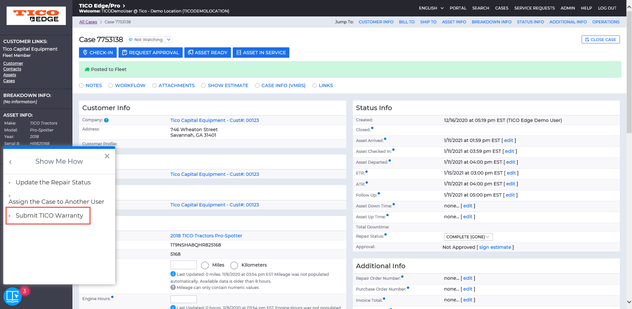Click the Company info exclamation icon
Viewport: 632px width, 309px height.
pos(106,120)
